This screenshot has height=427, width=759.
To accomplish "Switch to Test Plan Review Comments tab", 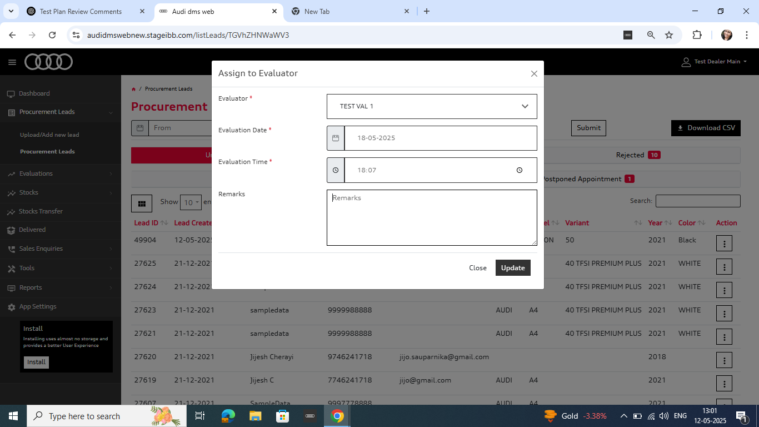I will pyautogui.click(x=81, y=11).
